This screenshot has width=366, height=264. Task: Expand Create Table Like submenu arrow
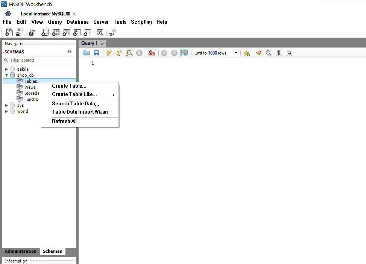coord(114,95)
